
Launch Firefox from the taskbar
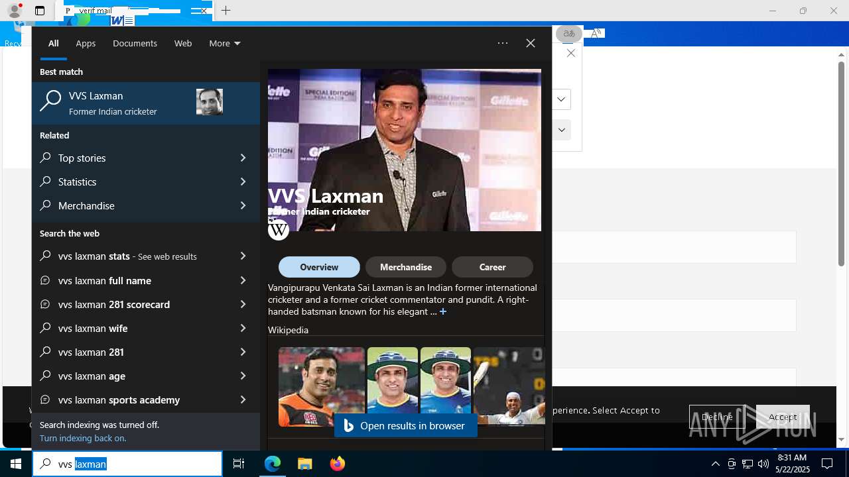338,464
